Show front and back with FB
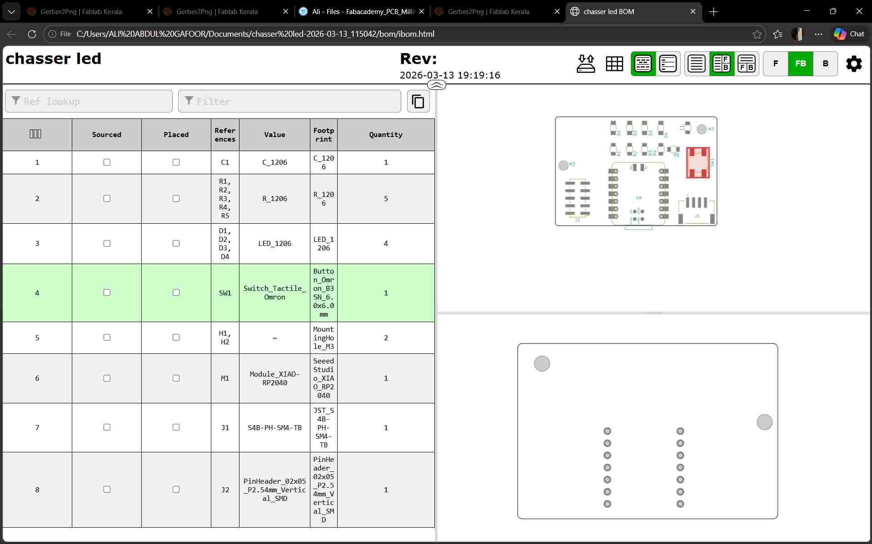Image resolution: width=872 pixels, height=544 pixels. 801,64
